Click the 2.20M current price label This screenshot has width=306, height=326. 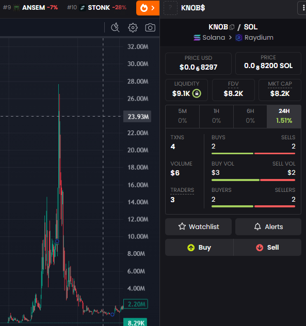click(x=136, y=304)
